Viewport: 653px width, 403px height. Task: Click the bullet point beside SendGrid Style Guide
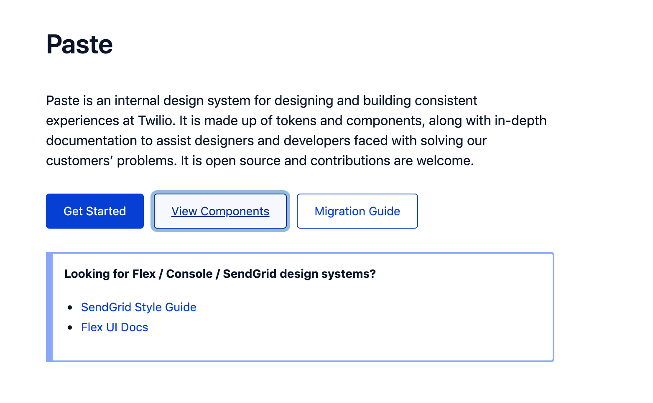(x=71, y=307)
